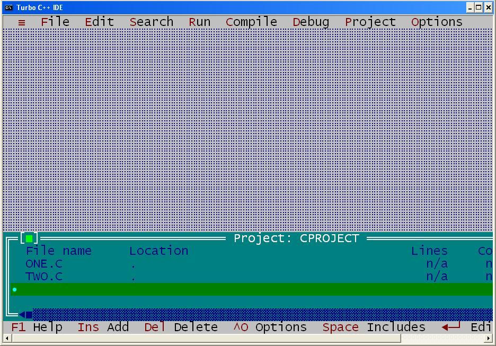This screenshot has width=496, height=346.
Task: Select the highlighted empty green project row
Action: click(252, 289)
